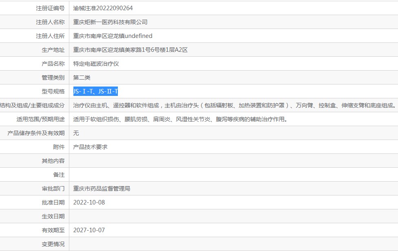This screenshot has width=398, height=251.
Task: Click the approval department 重庆市药品监督管理局
Action: pos(102,189)
